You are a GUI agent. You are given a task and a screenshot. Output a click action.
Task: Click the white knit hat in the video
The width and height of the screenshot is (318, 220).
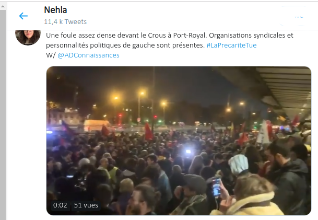coord(239,165)
